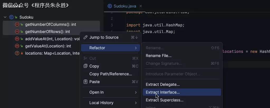
Task: Select Rename File... in the submenu
Action: [158, 56]
